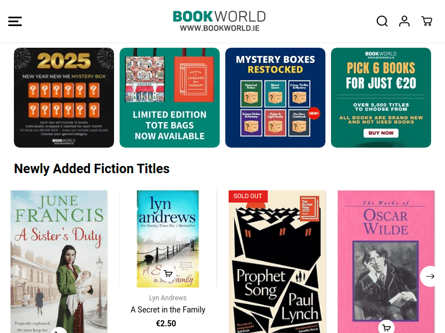This screenshot has height=333, width=445.
Task: Open the Mystery Boxes Restocked promotion
Action: [x=275, y=97]
